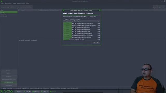This screenshot has height=93, width=166.
Task: Sort download list by Status column
Action: pos(67,21)
